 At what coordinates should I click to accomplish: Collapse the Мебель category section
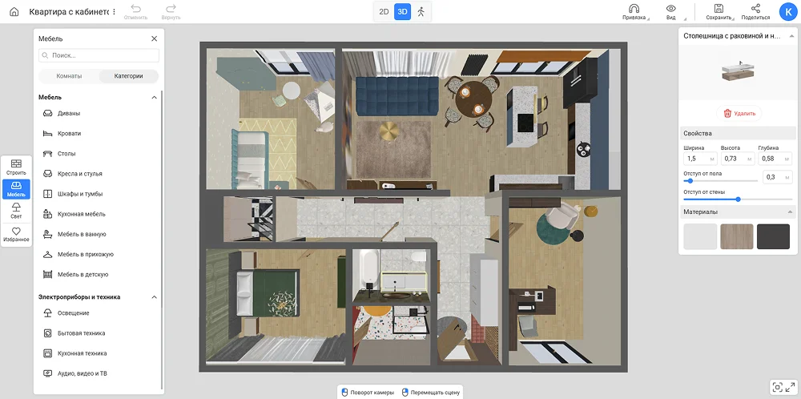155,97
